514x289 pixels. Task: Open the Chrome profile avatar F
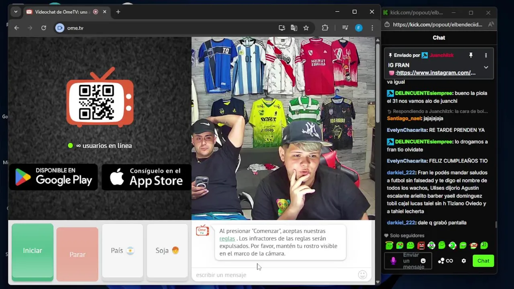click(x=359, y=28)
